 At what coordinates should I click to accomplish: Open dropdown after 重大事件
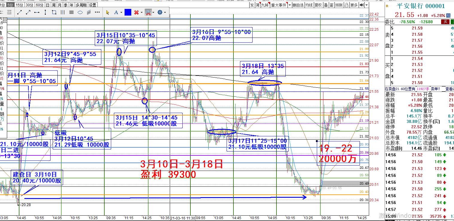pos(289,5)
